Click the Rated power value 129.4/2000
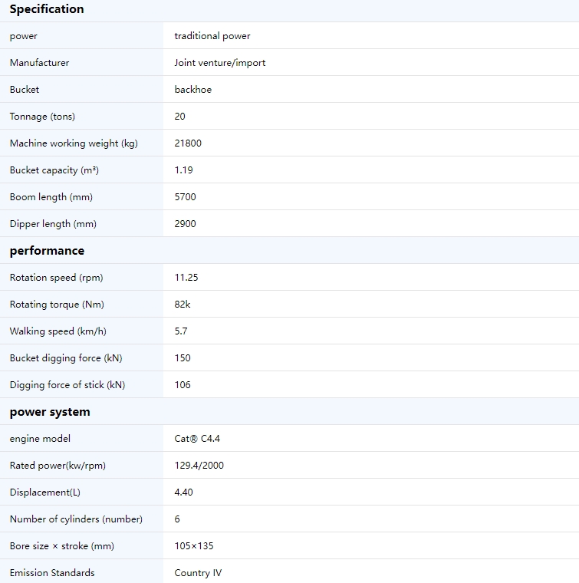Image resolution: width=579 pixels, height=583 pixels. [x=199, y=465]
